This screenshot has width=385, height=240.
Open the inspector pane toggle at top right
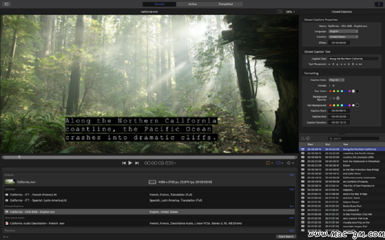(x=378, y=4)
